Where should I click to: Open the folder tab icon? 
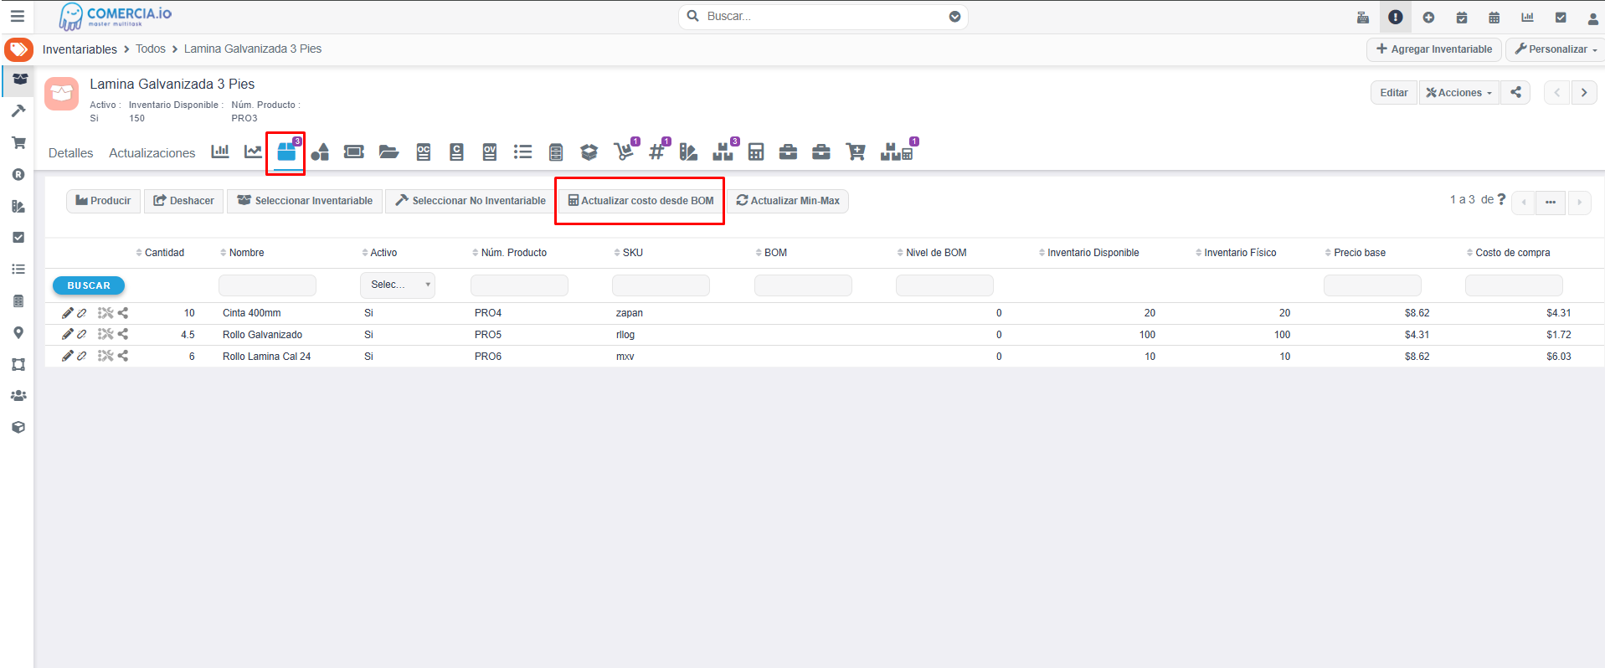pyautogui.click(x=388, y=152)
